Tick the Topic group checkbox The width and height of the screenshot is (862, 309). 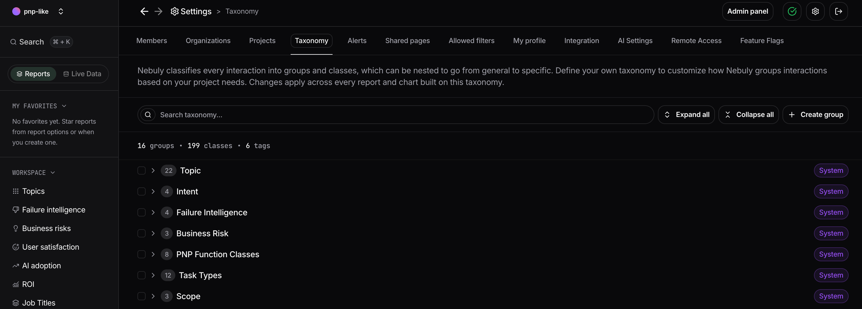pos(142,171)
